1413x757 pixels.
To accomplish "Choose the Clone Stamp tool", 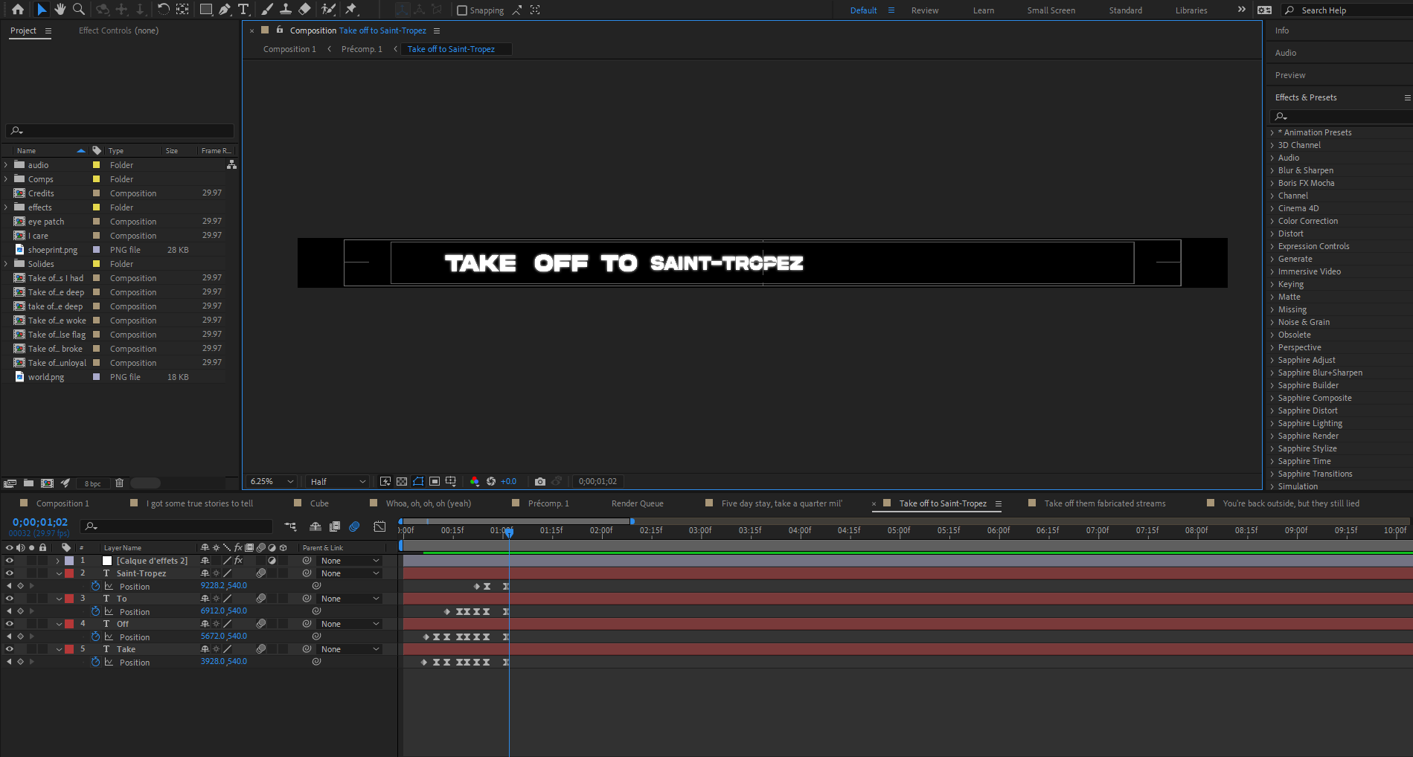I will tap(285, 10).
